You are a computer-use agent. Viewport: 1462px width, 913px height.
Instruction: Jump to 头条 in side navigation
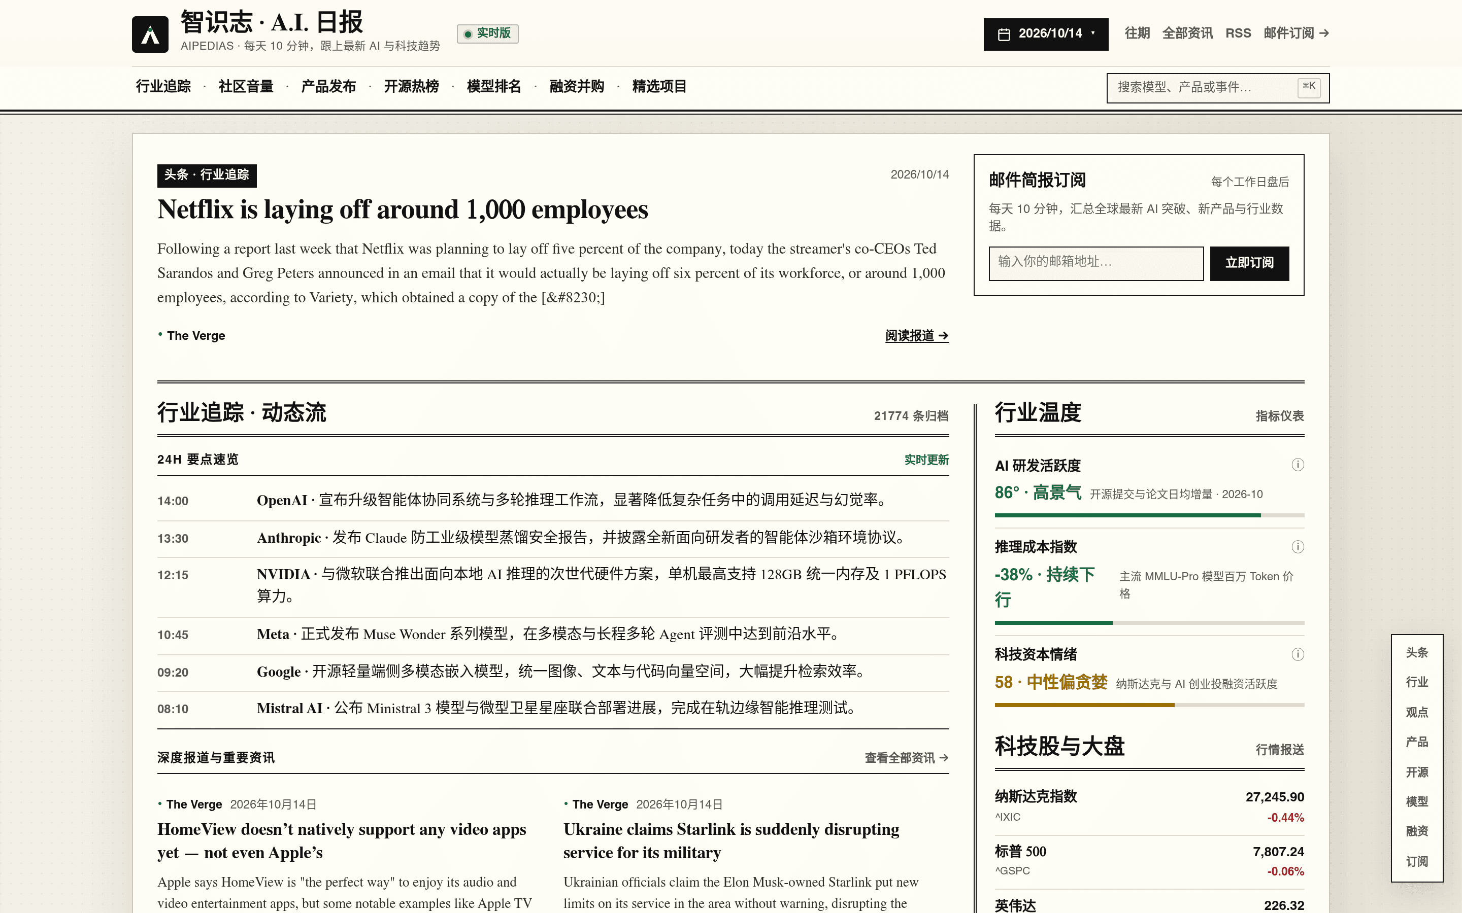pyautogui.click(x=1417, y=653)
